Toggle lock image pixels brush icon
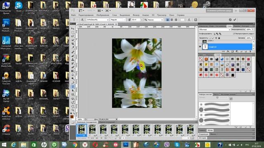This screenshot has width=264, height=148. [213, 38]
